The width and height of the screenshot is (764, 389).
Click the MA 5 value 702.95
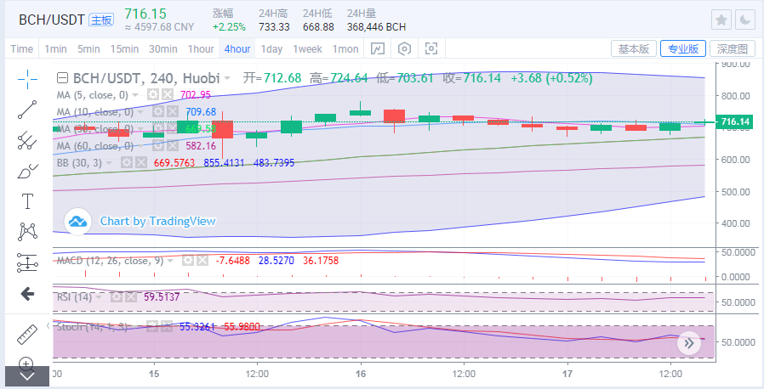(x=196, y=95)
